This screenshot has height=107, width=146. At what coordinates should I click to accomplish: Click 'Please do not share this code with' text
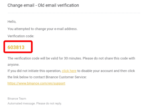point(109,58)
